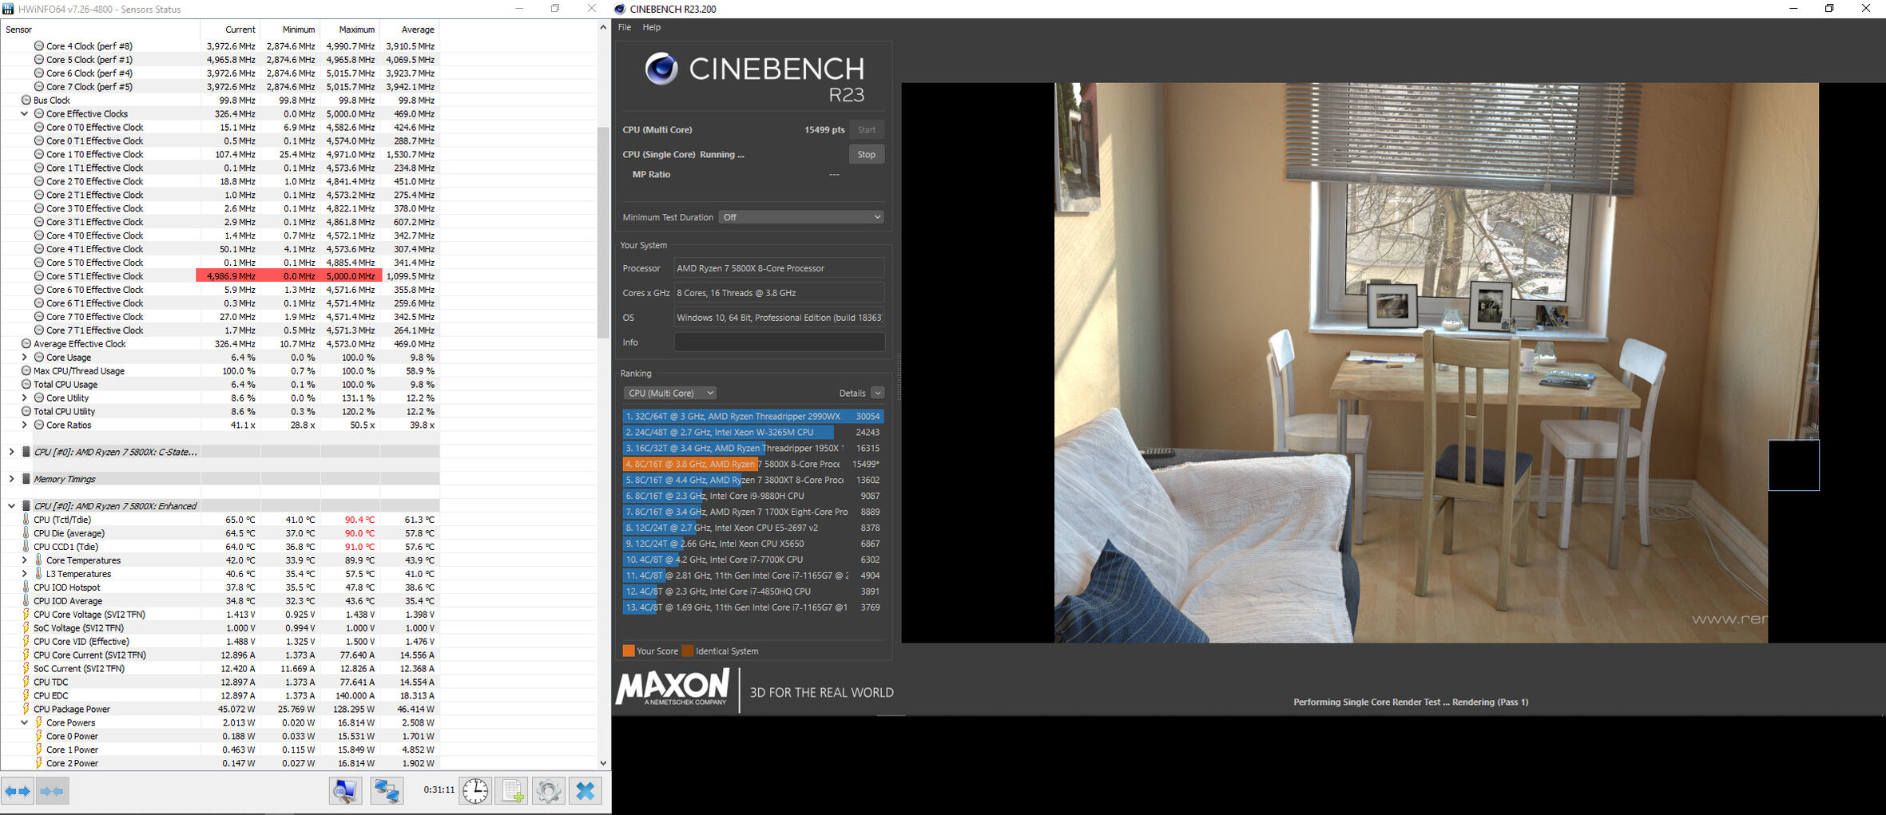The image size is (1886, 815).
Task: Click the lightning icon beside CPU Package Power
Action: (x=26, y=709)
